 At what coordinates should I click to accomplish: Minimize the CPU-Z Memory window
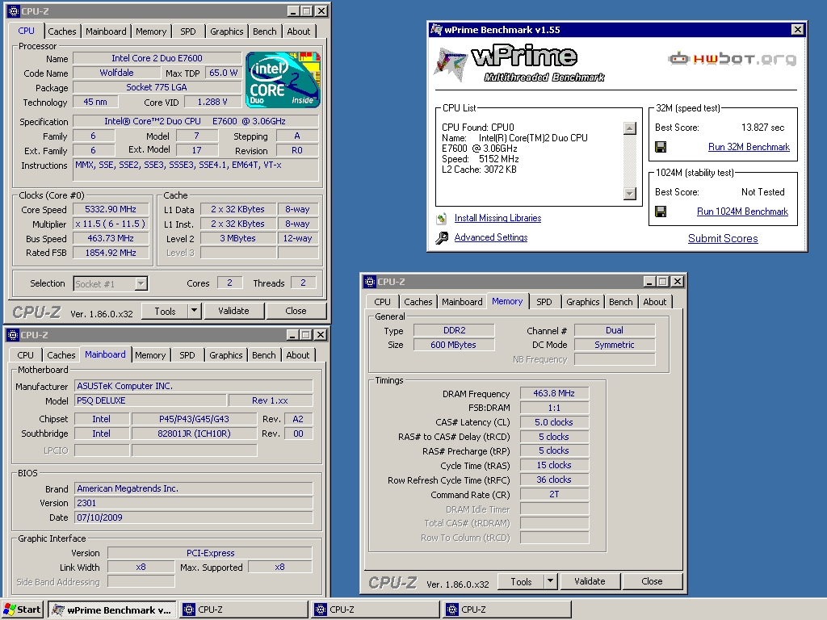point(649,282)
